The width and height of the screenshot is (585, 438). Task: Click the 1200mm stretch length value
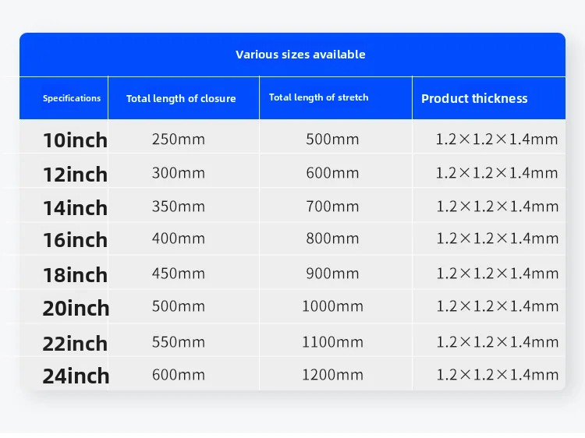click(x=332, y=375)
